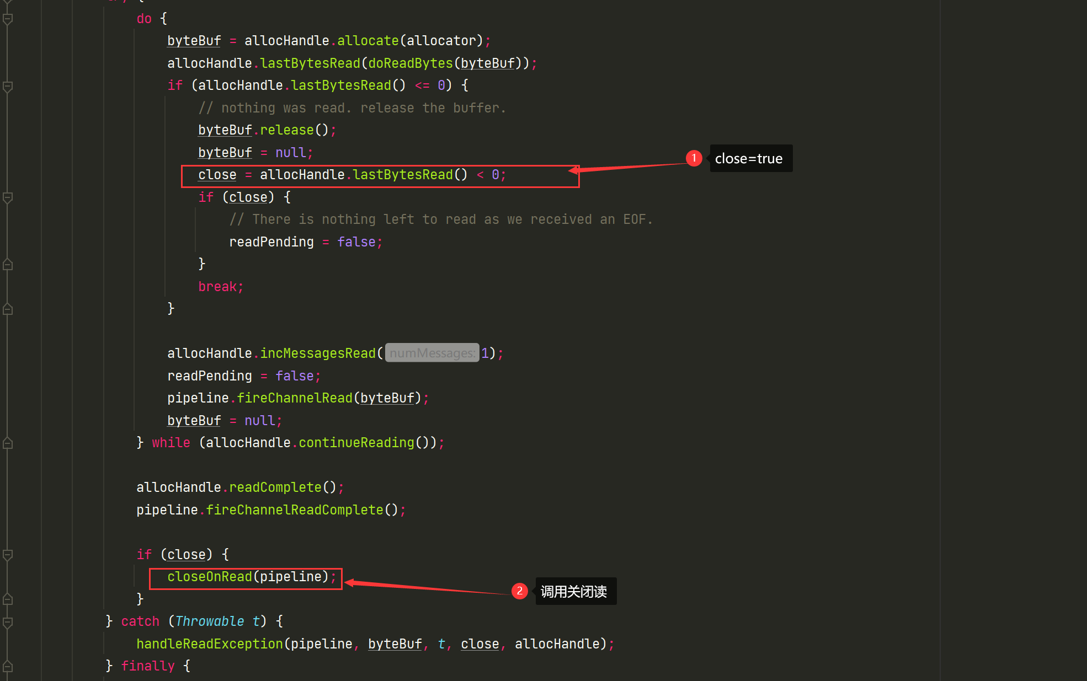The image size is (1087, 681).
Task: Click fold end marker after readPending = false
Action: [8, 265]
